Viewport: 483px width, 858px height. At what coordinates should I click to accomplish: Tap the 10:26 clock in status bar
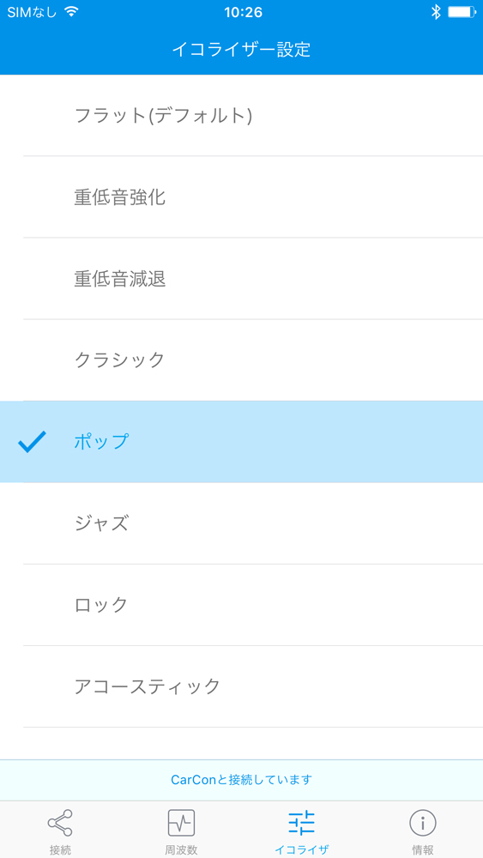pyautogui.click(x=244, y=12)
